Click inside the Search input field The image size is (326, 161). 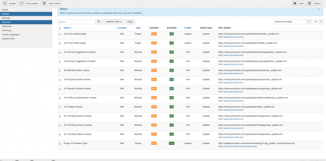[76, 22]
